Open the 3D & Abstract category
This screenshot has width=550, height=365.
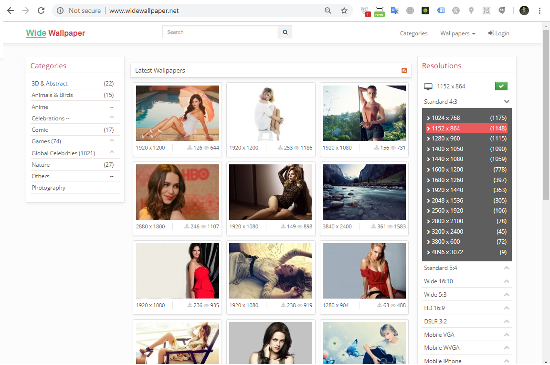click(x=50, y=84)
